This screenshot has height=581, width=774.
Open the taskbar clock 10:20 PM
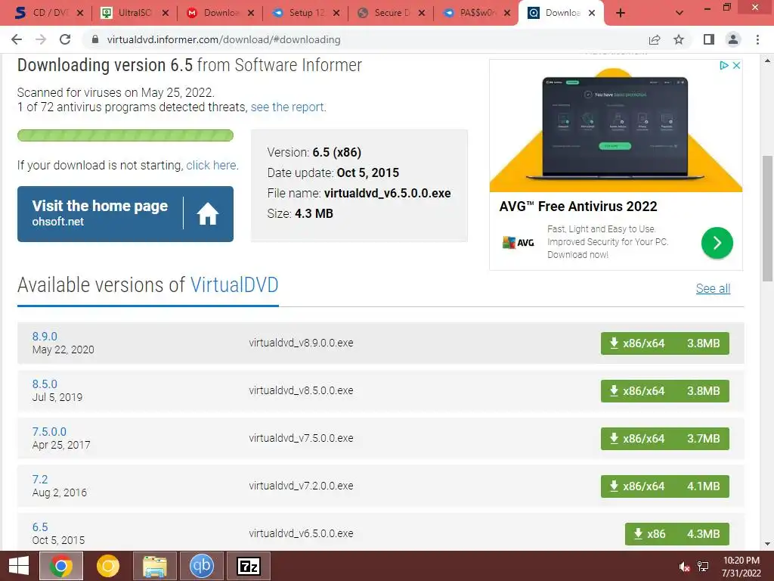coord(741,567)
